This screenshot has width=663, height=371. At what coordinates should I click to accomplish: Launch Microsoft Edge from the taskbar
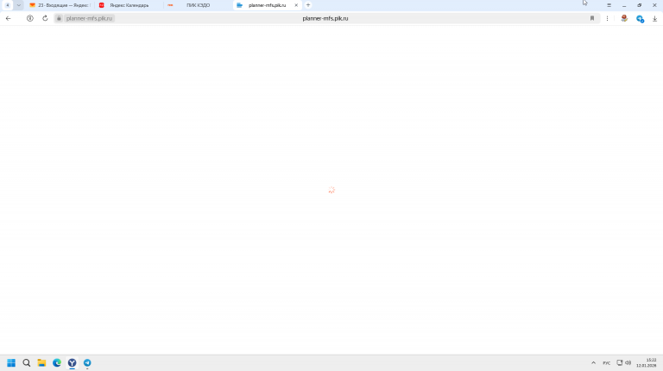57,363
